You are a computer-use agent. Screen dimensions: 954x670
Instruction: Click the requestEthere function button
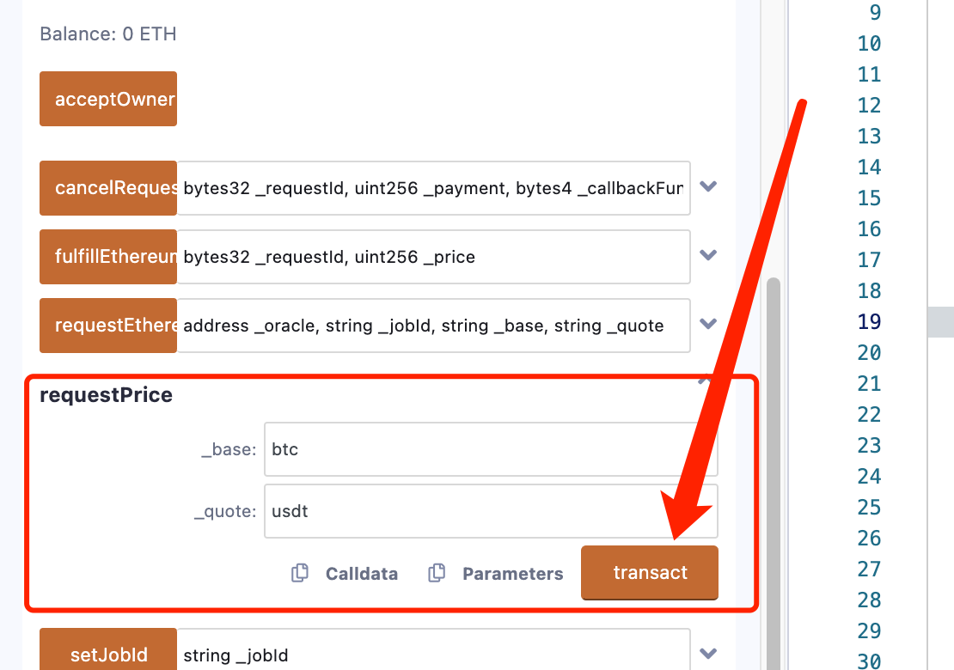108,326
